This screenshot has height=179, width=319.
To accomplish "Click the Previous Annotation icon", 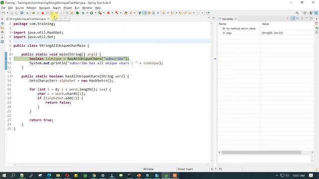I will (x=172, y=13).
